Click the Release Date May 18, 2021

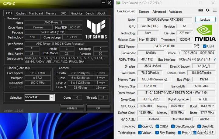148,39
